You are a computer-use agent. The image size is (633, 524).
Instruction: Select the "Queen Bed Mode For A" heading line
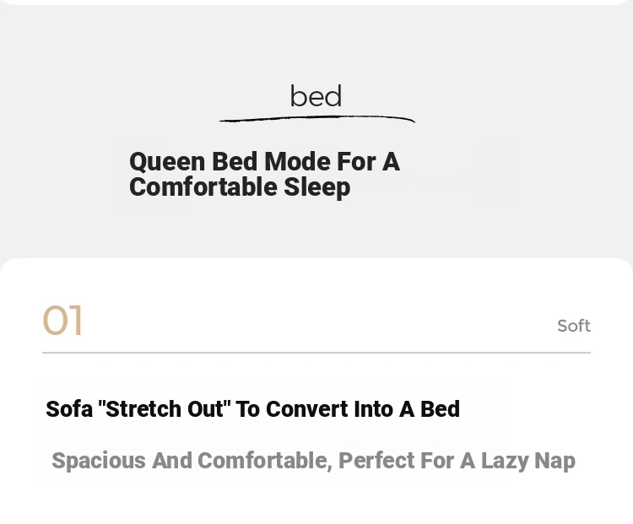[264, 161]
